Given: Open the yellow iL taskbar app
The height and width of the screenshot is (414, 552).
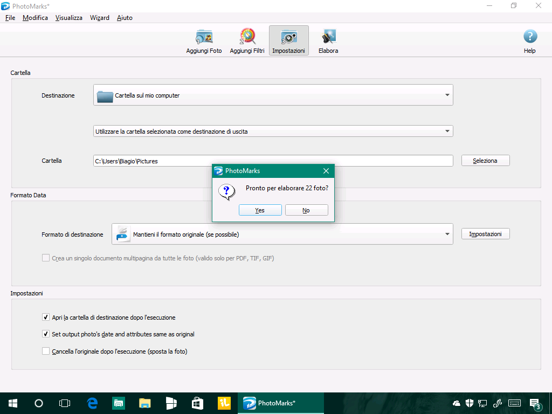Looking at the screenshot, I should click(x=224, y=403).
